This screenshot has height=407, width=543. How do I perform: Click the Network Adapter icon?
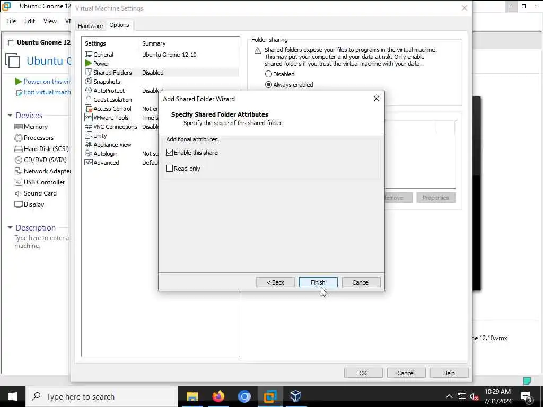coord(19,171)
